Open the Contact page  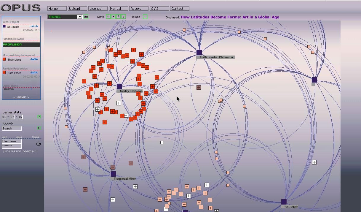point(180,9)
